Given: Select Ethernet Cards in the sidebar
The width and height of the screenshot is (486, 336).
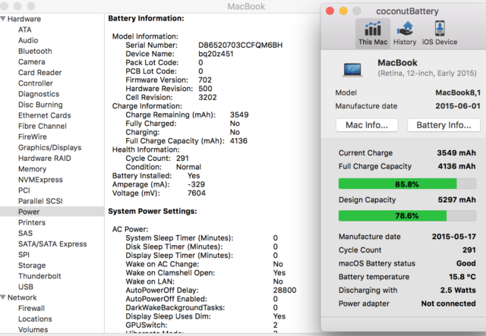Looking at the screenshot, I should pyautogui.click(x=45, y=115).
